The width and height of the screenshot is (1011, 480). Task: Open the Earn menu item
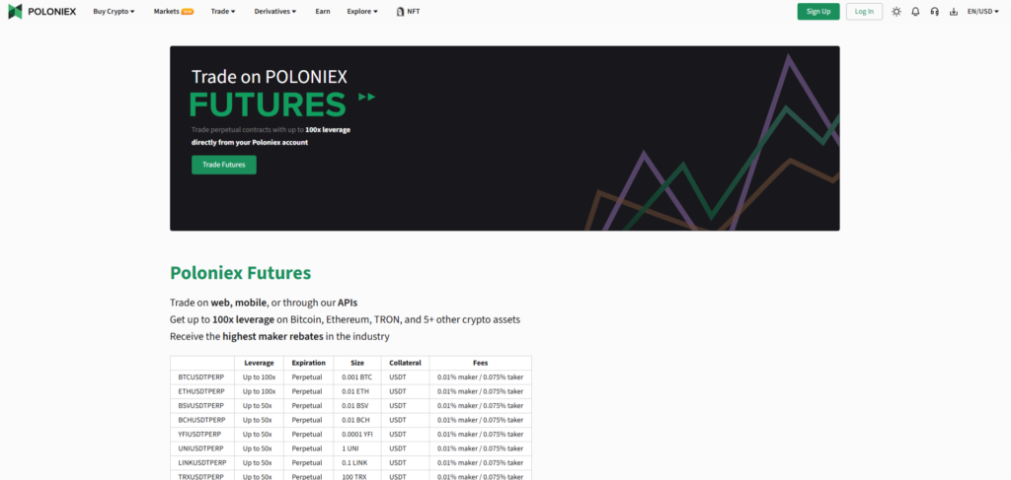(323, 12)
